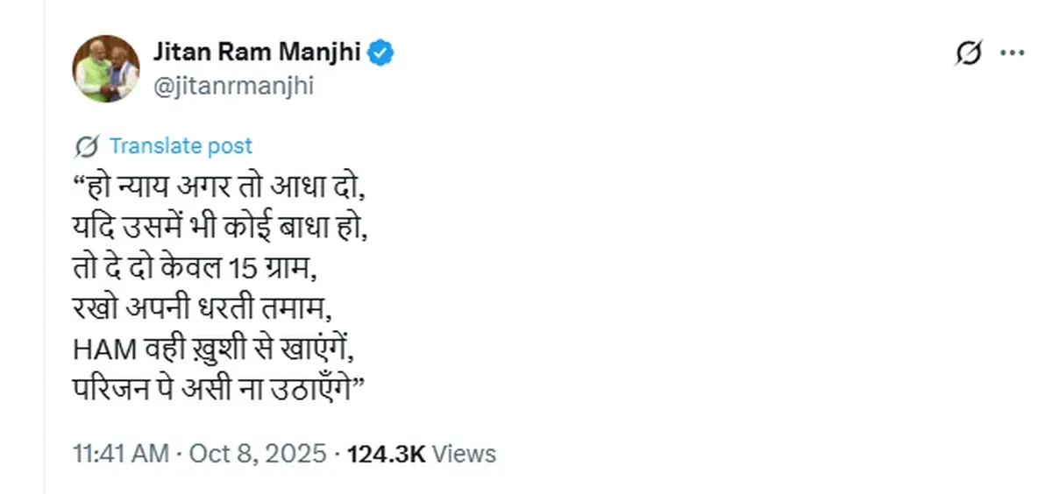Click the small Grok icon beside Translate post
This screenshot has height=494, width=1052.
[87, 146]
